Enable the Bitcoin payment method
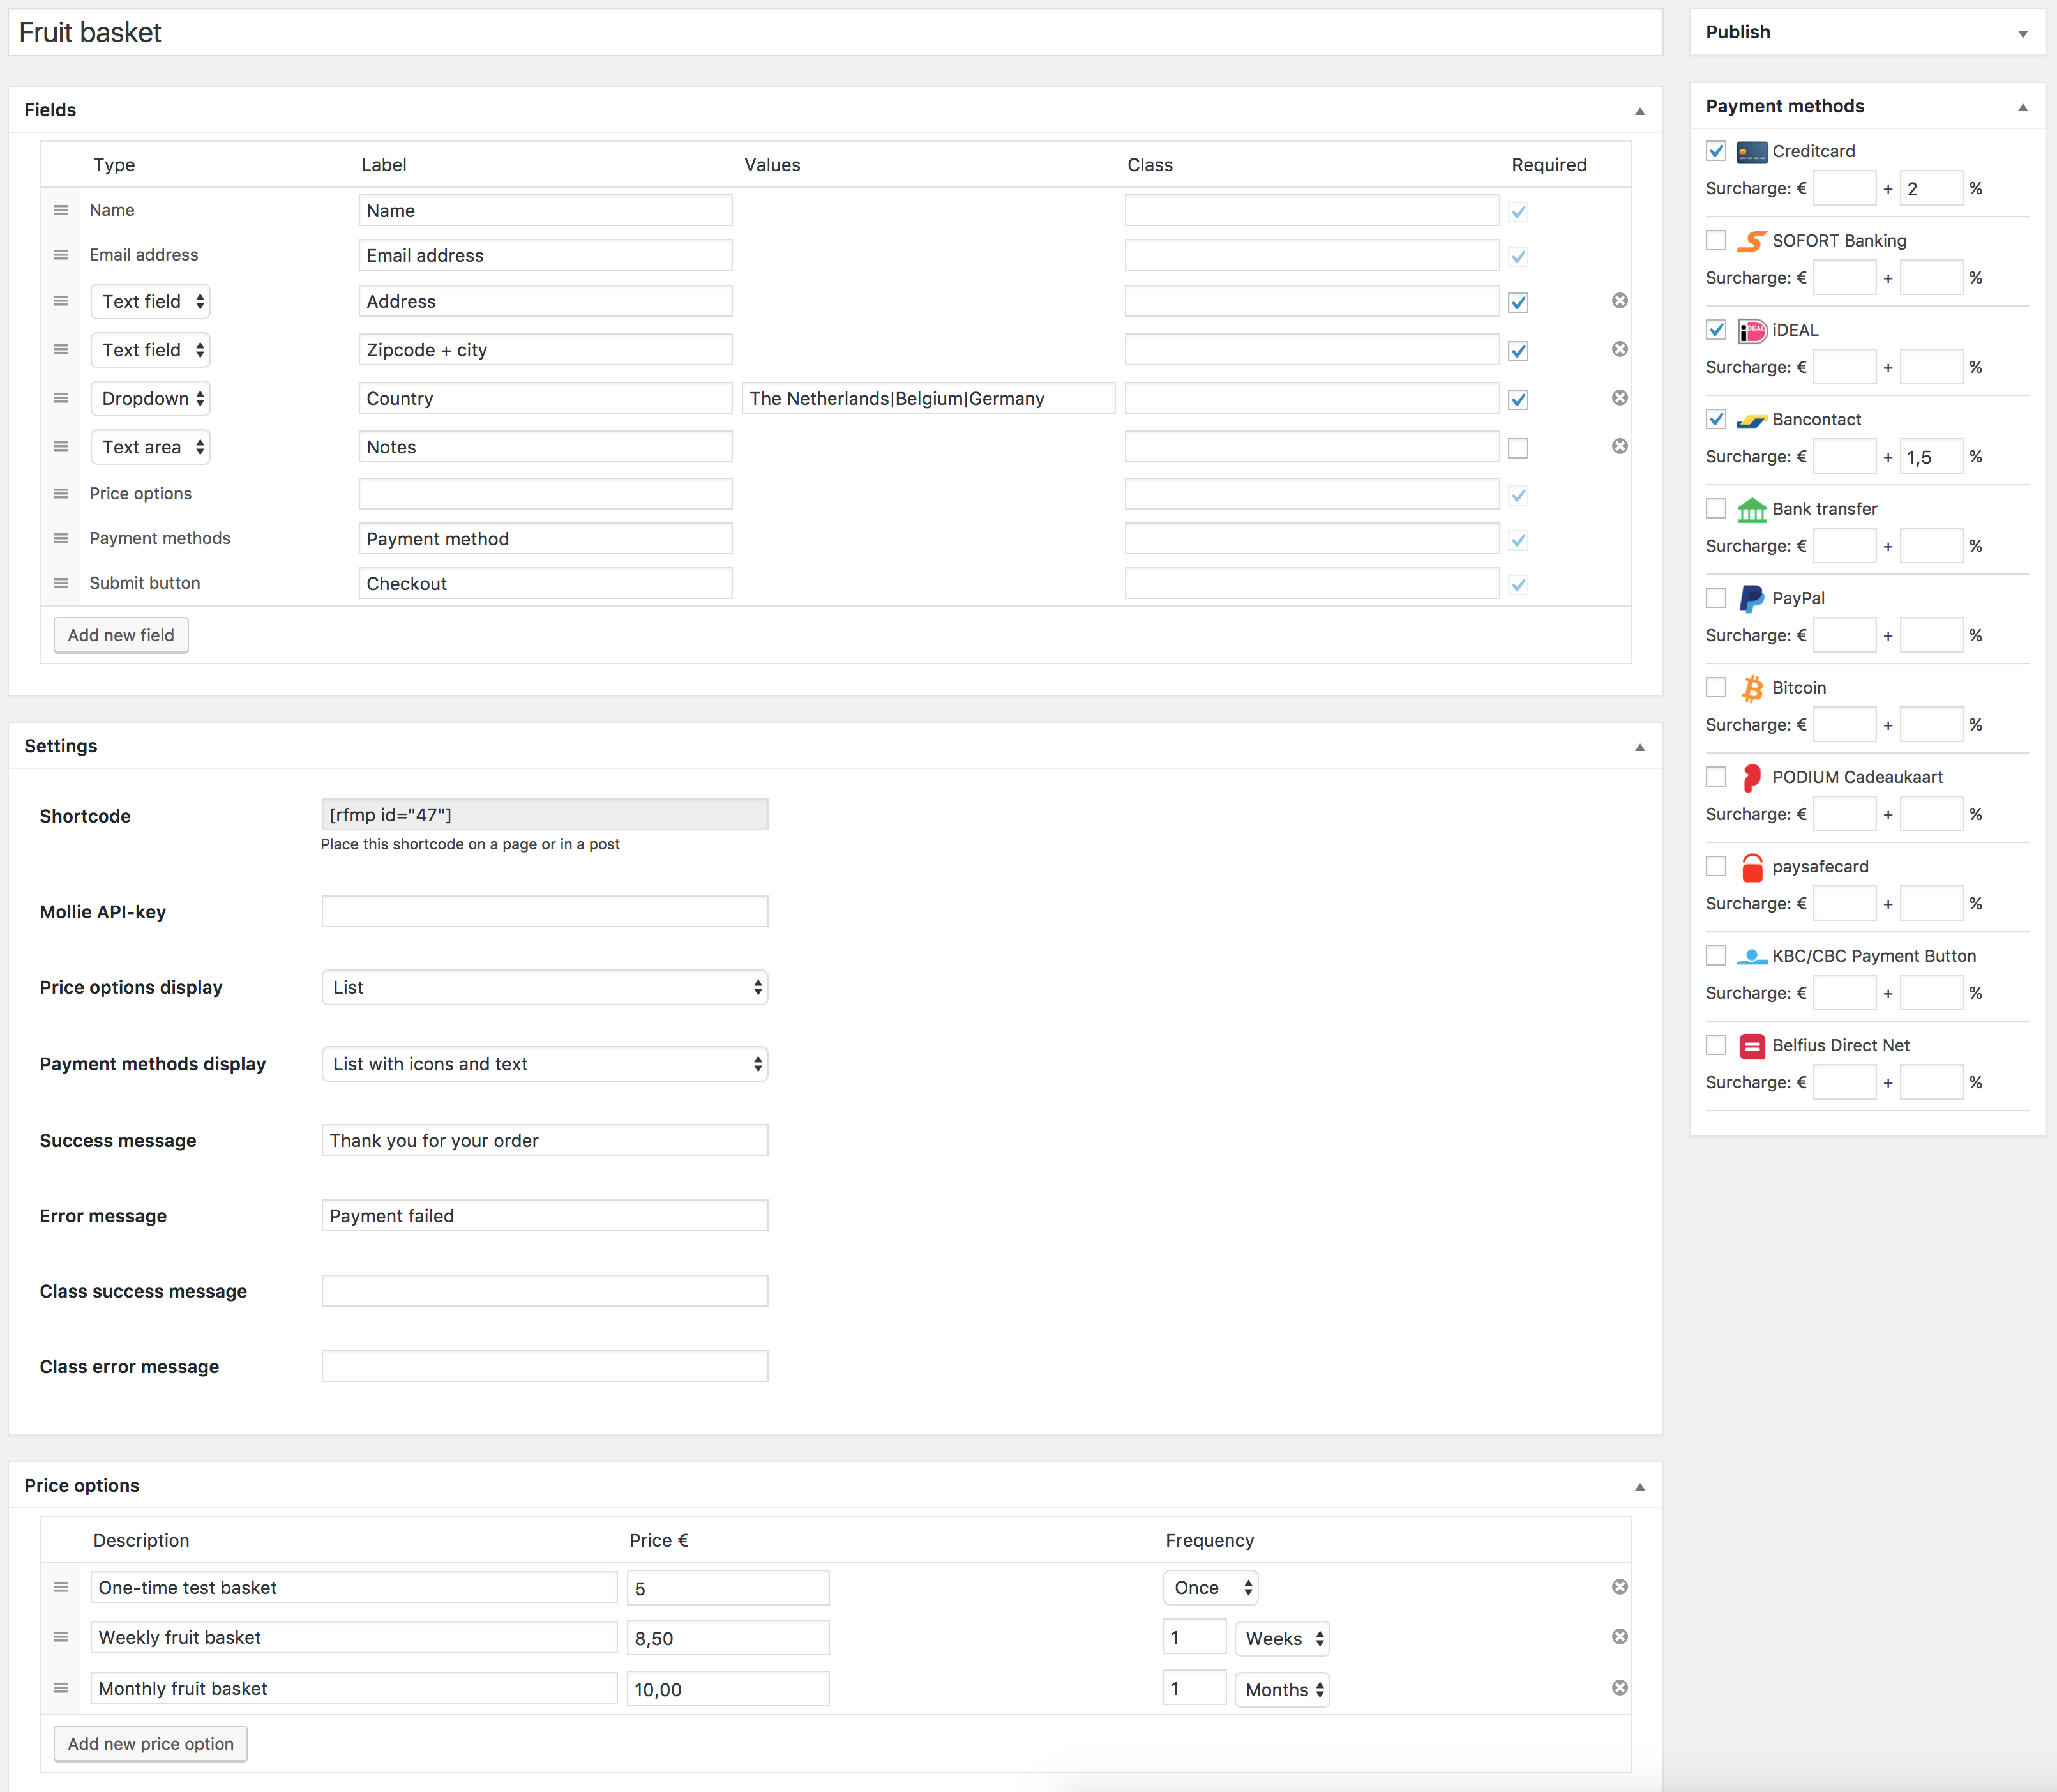The image size is (2057, 1792). coord(1716,687)
